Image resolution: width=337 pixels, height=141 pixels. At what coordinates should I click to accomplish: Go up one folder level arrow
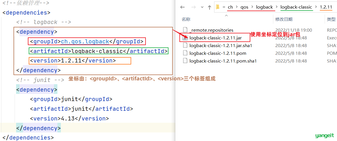tap(210, 7)
